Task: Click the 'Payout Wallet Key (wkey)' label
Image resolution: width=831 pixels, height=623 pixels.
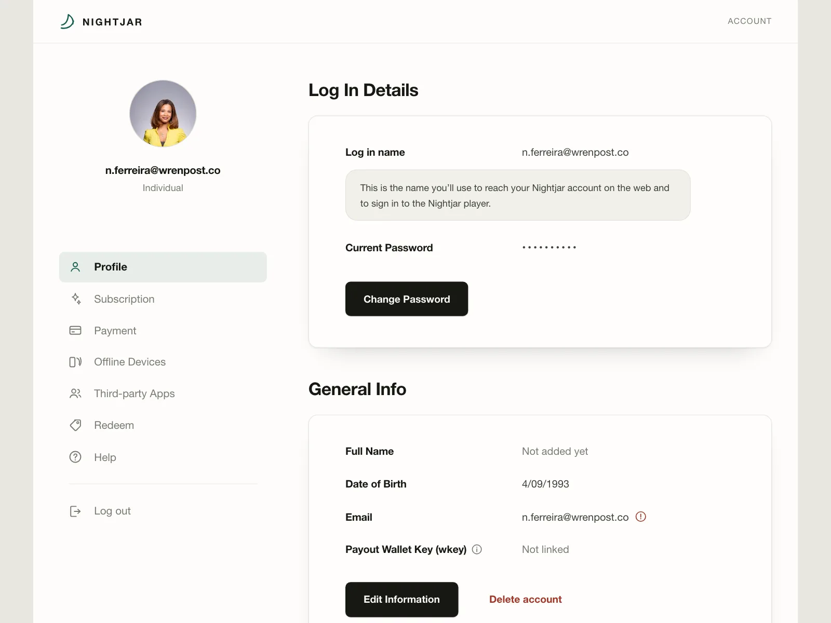Action: point(406,549)
